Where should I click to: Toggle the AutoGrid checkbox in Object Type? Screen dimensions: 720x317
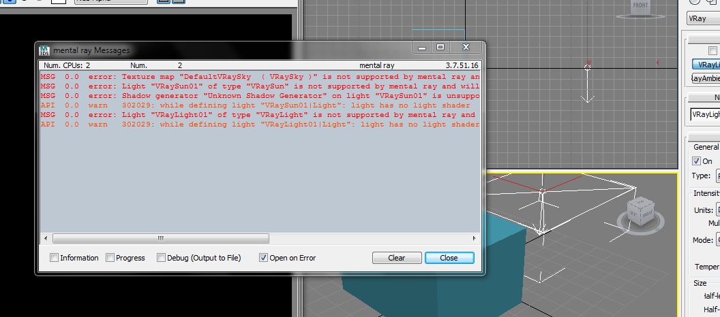tap(712, 51)
